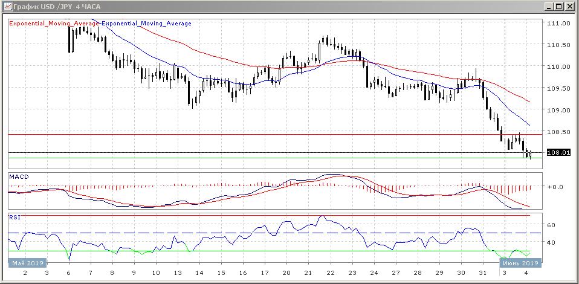This screenshot has height=284, width=579.
Task: Maximize the USD/JPY chart window
Action: pos(558,7)
